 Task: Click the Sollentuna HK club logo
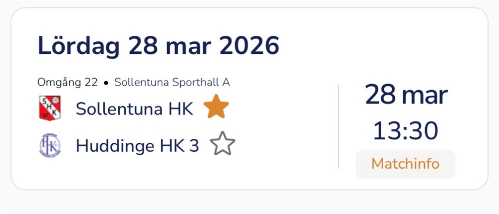[x=49, y=108]
